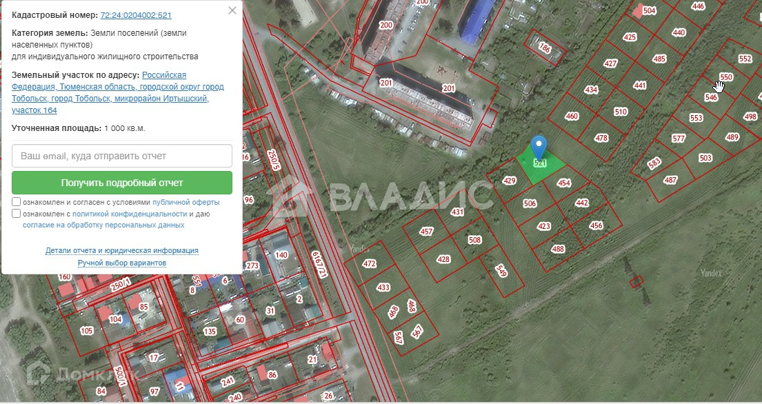Select parcel 135 on the map
This screenshot has width=762, height=404.
210,332
